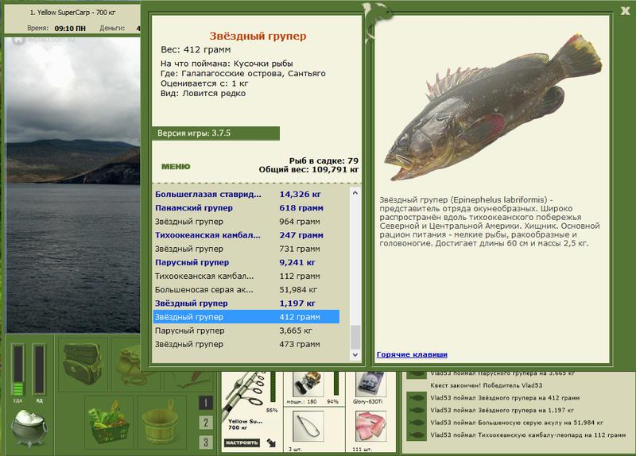This screenshot has height=456, width=636.
Task: Select Большеглазая ставрид... 14,326 кг row
Action: coord(246,195)
